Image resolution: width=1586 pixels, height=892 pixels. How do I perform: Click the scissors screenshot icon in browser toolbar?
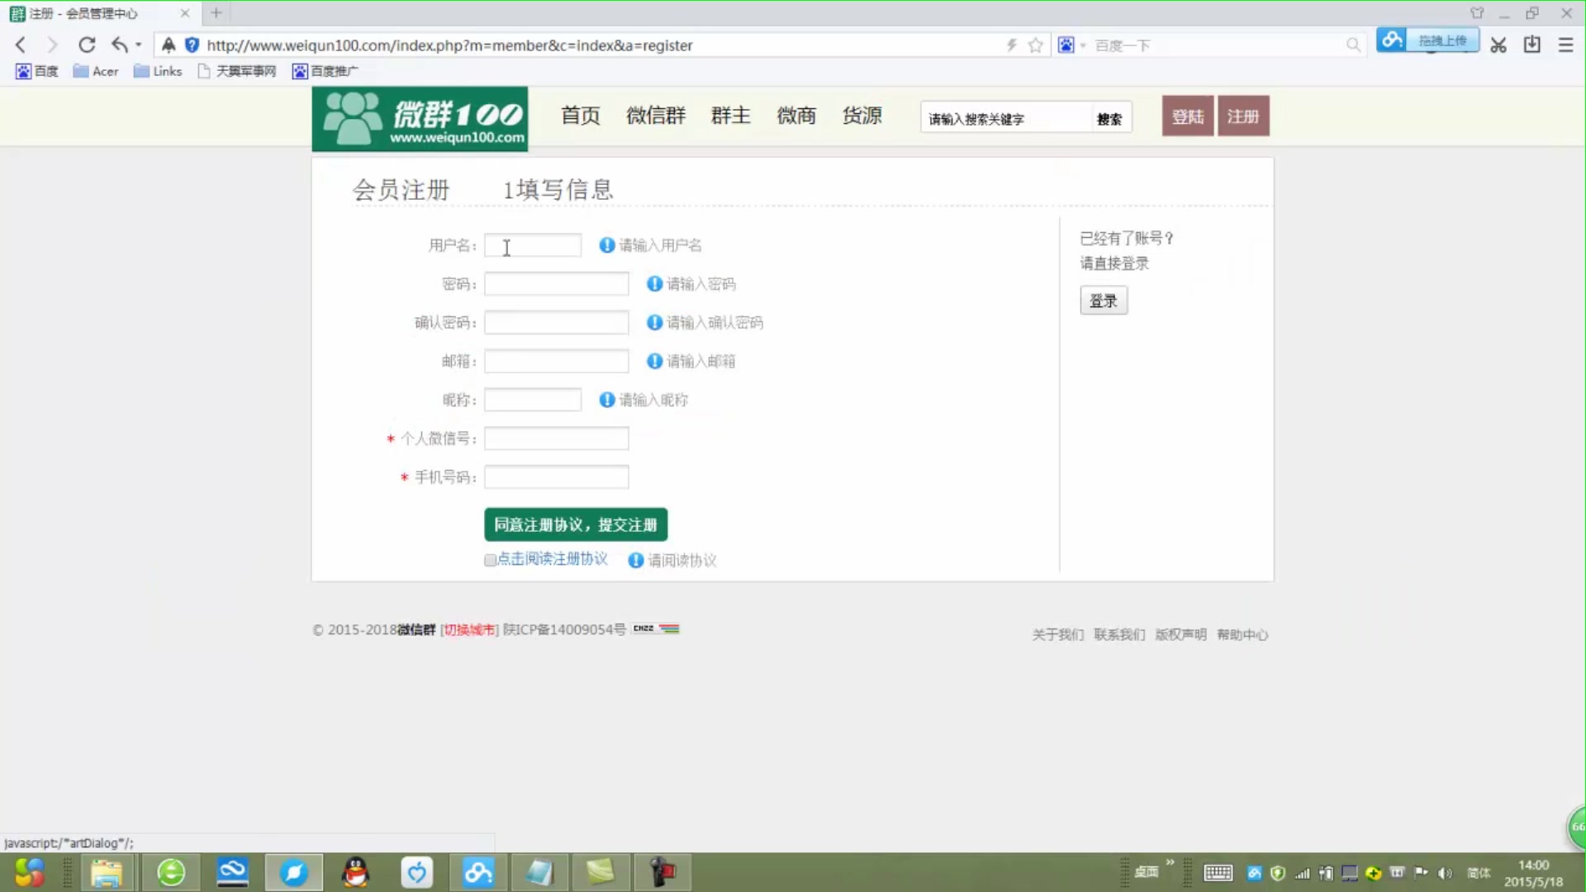click(x=1498, y=45)
